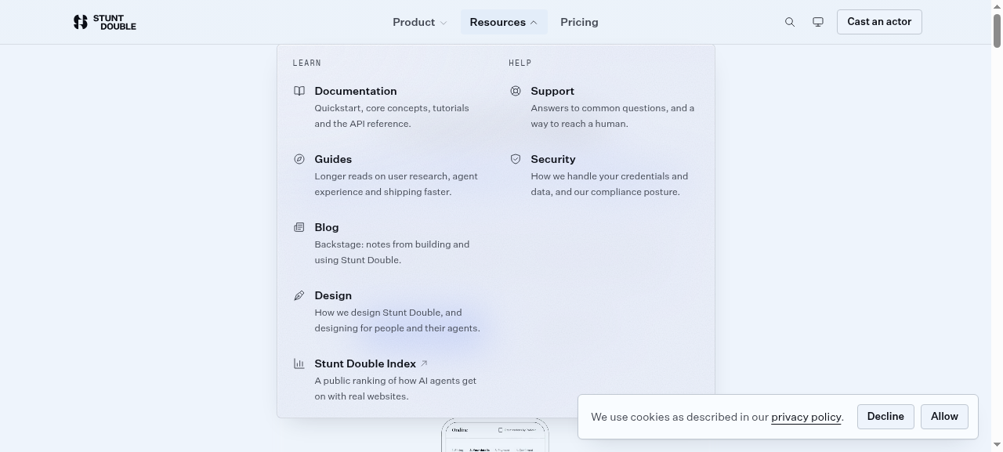1003x452 pixels.
Task: Click the Documentation book icon
Action: click(x=299, y=91)
